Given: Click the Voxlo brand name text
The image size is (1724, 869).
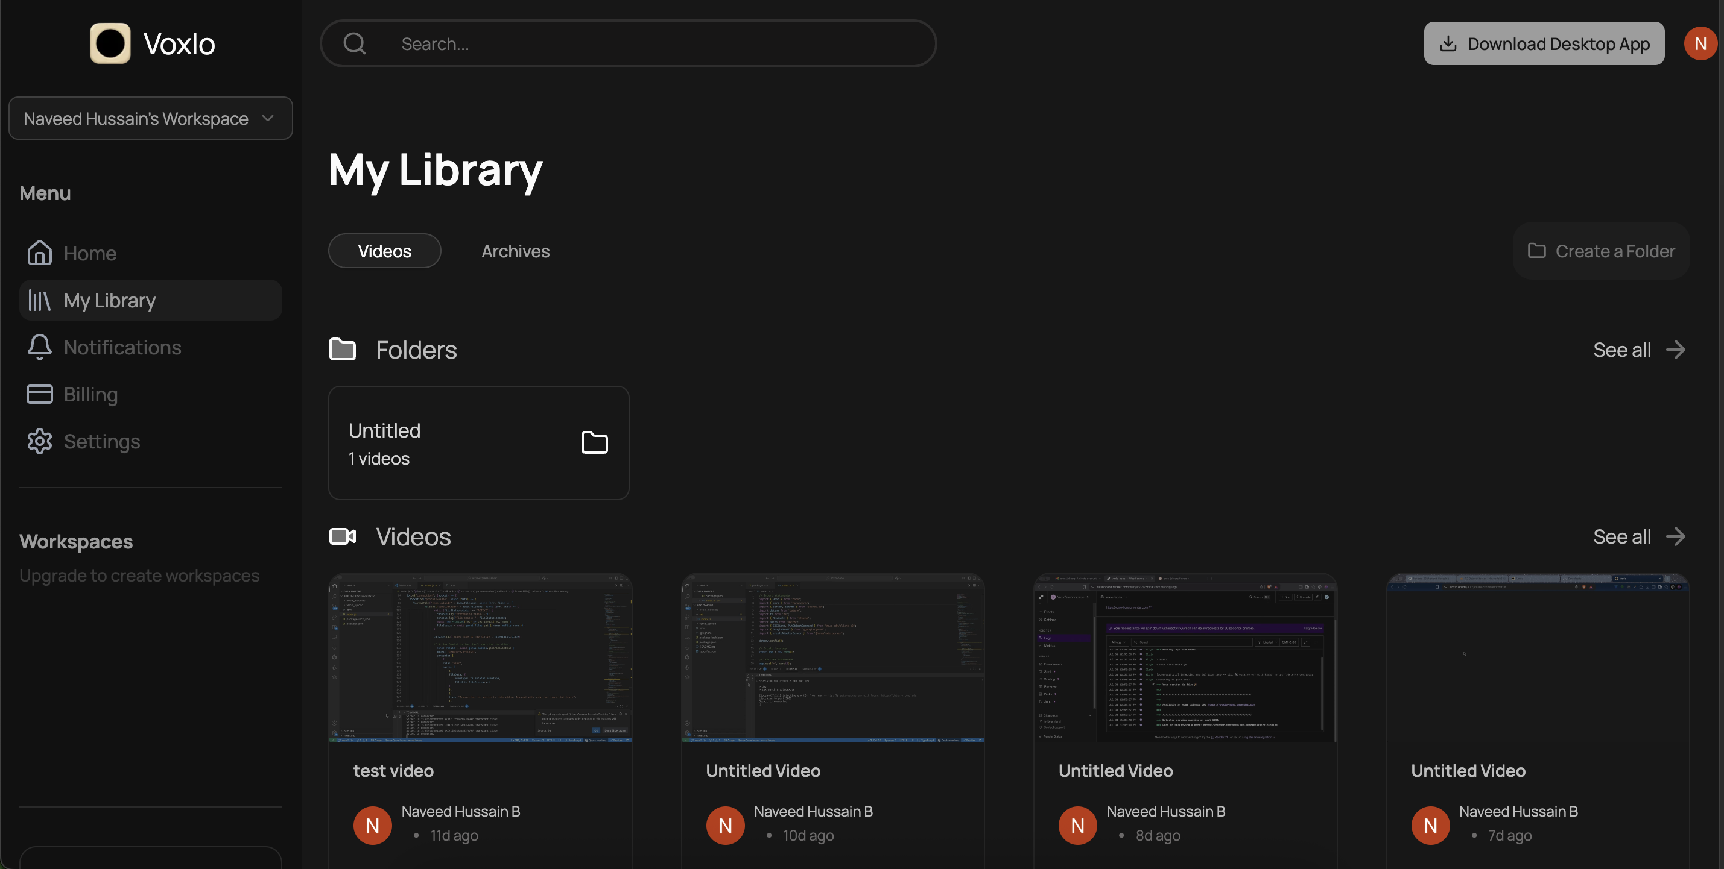Looking at the screenshot, I should point(179,43).
